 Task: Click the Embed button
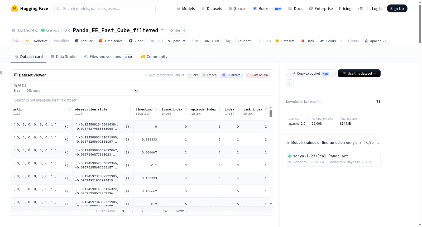(209, 75)
